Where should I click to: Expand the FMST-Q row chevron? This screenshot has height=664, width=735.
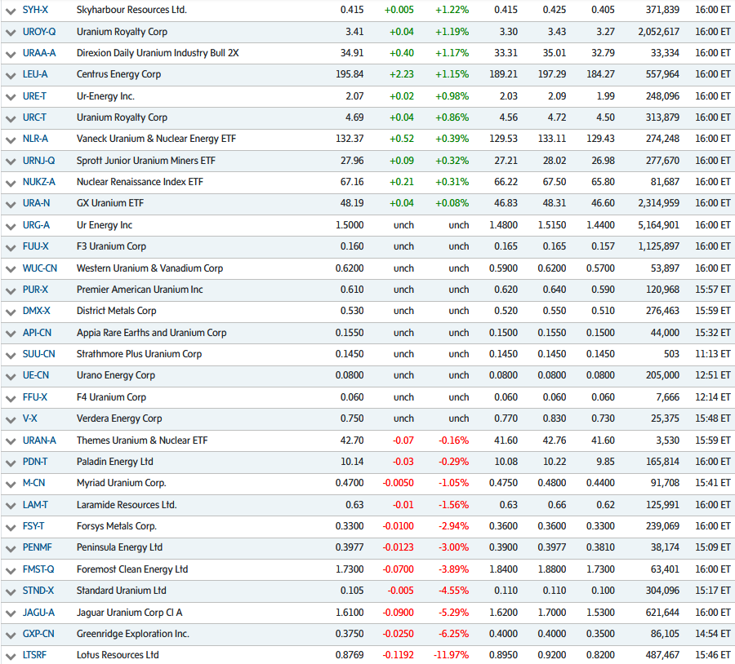[x=11, y=570]
